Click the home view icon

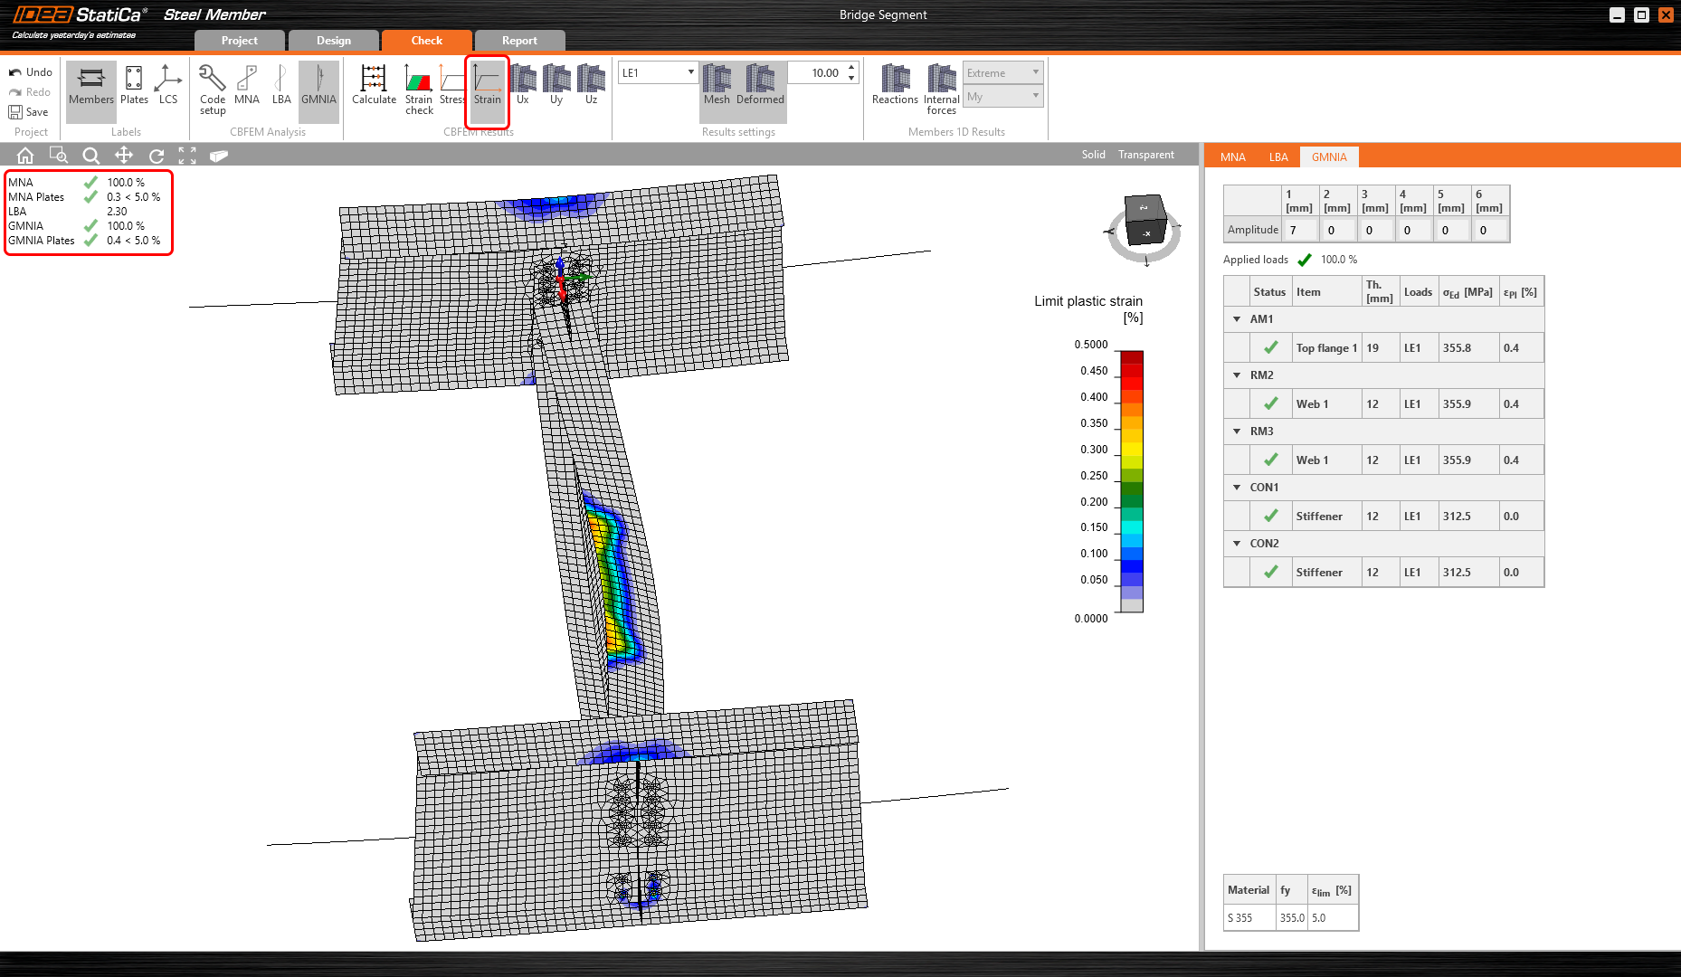[25, 156]
